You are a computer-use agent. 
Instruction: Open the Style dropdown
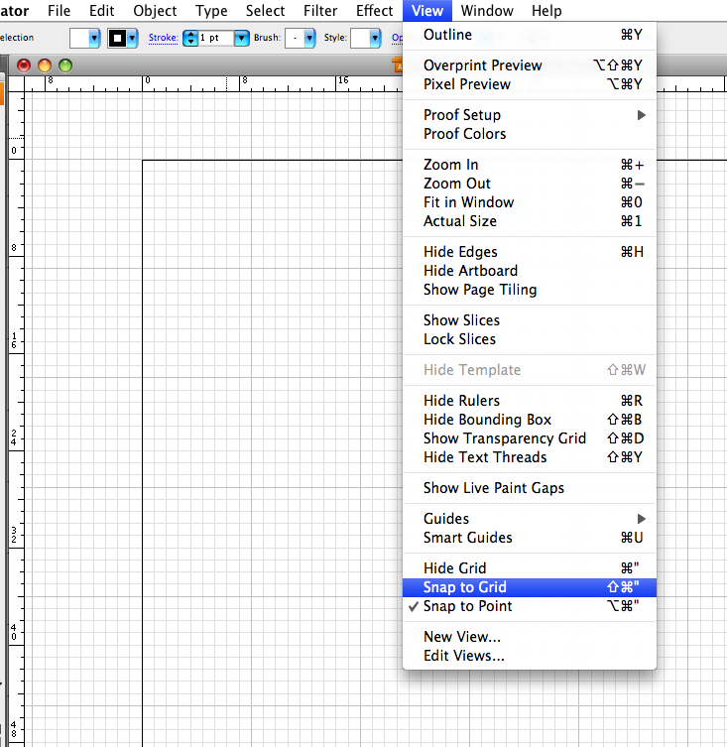(375, 38)
